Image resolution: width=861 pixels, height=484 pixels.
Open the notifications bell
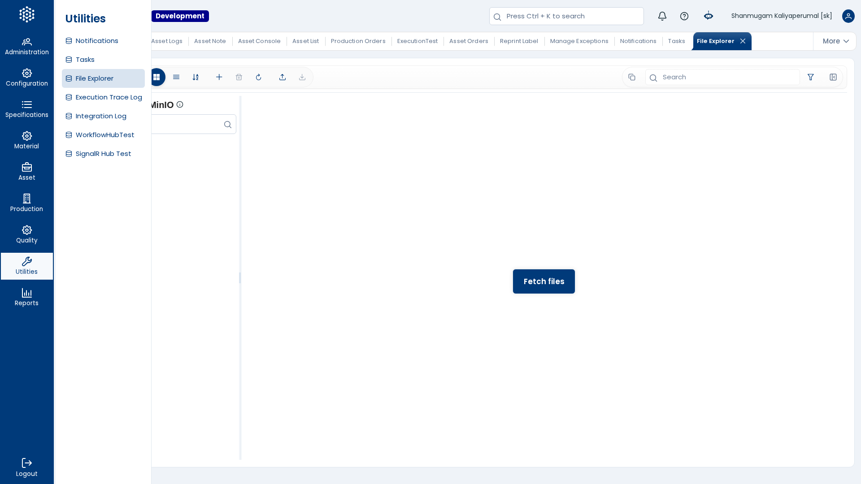click(x=662, y=16)
